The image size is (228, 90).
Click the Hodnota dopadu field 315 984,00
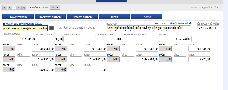[x=19, y=39]
